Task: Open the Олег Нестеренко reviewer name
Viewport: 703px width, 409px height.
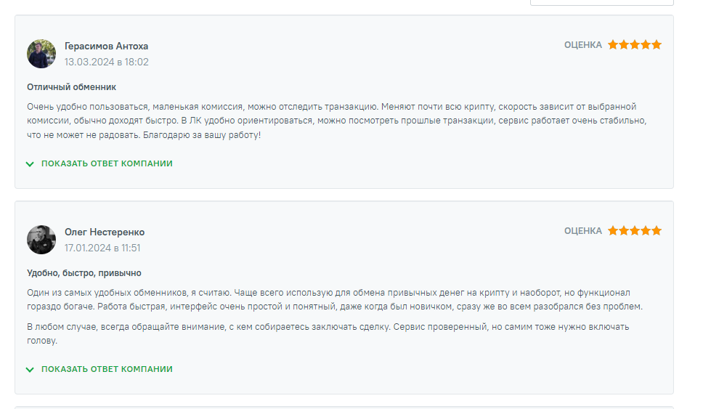Action: click(x=105, y=232)
